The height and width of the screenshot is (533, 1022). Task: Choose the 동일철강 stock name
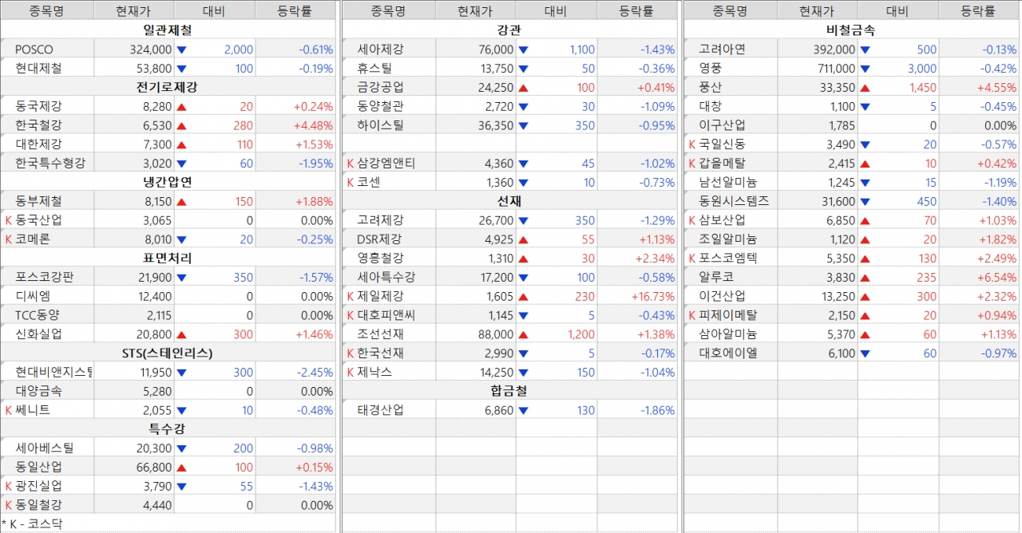pos(38,505)
